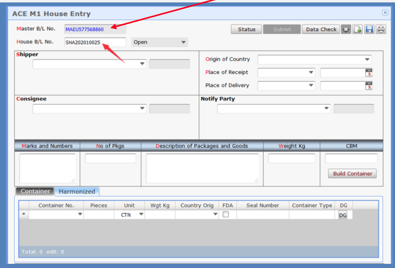This screenshot has height=268, width=395.
Task: Click the DG button in container row
Action: tap(343, 216)
